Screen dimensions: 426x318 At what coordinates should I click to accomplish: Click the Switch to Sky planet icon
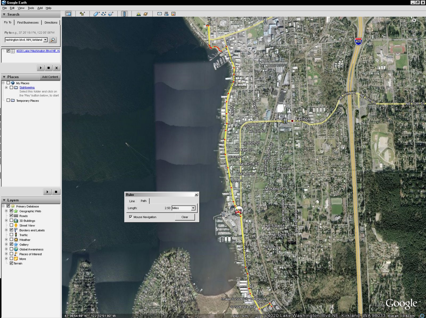click(145, 14)
